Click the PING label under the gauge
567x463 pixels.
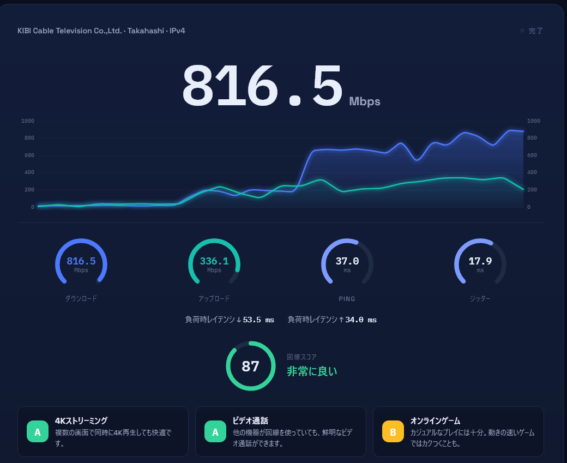pos(347,299)
